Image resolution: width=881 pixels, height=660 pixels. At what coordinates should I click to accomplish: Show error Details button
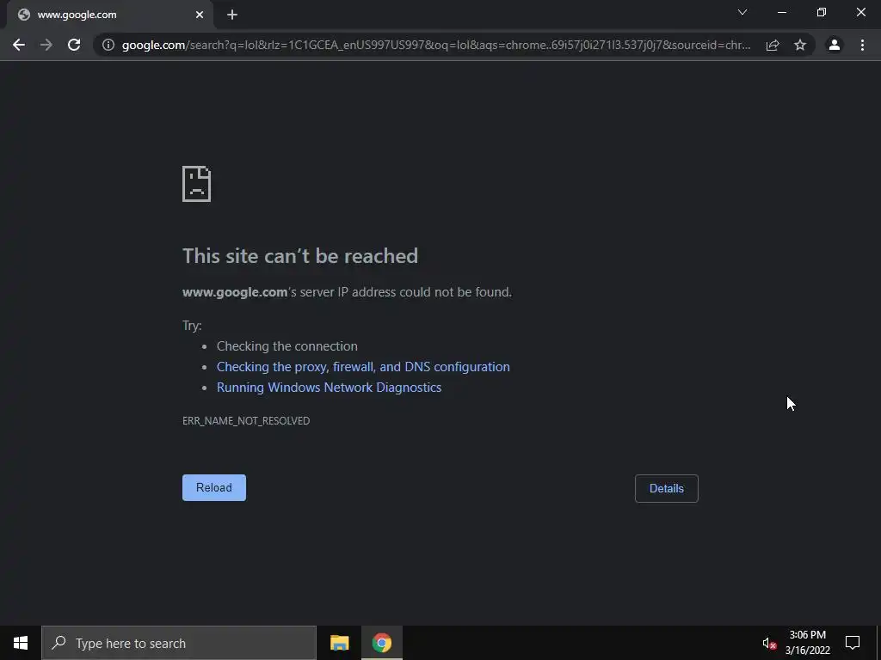(667, 488)
